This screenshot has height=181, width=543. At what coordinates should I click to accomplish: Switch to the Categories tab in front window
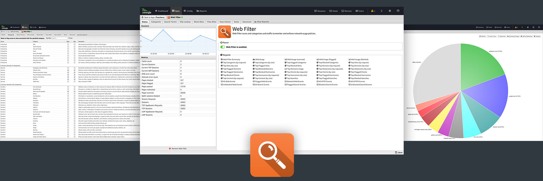point(156,22)
